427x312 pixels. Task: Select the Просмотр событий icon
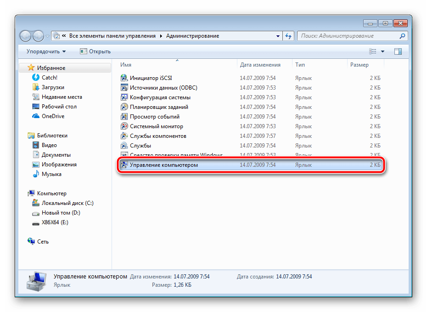(x=124, y=117)
